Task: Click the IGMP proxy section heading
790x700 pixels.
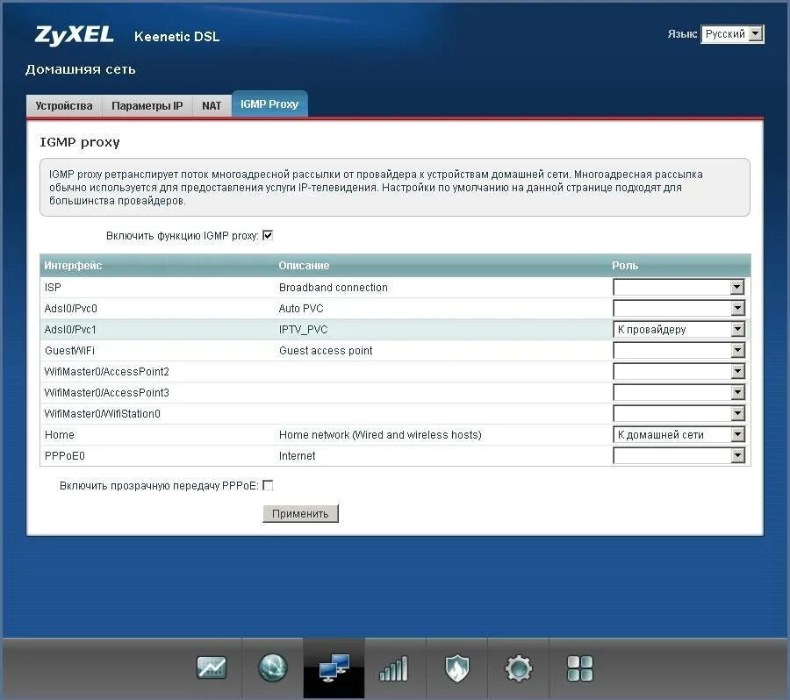Action: click(80, 142)
